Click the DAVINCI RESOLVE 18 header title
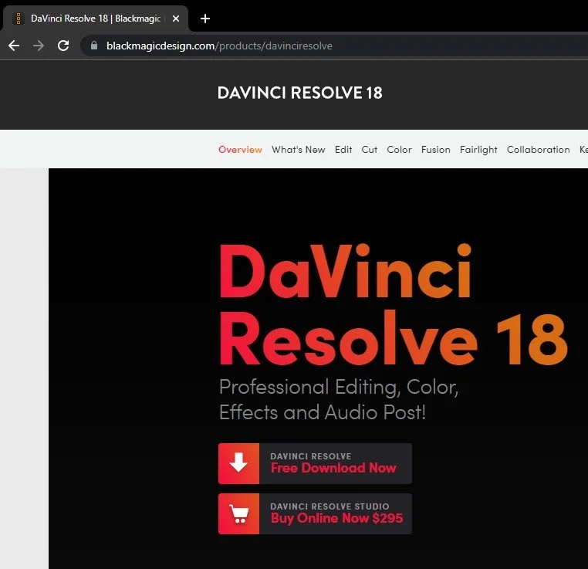588x569 pixels. [x=299, y=93]
